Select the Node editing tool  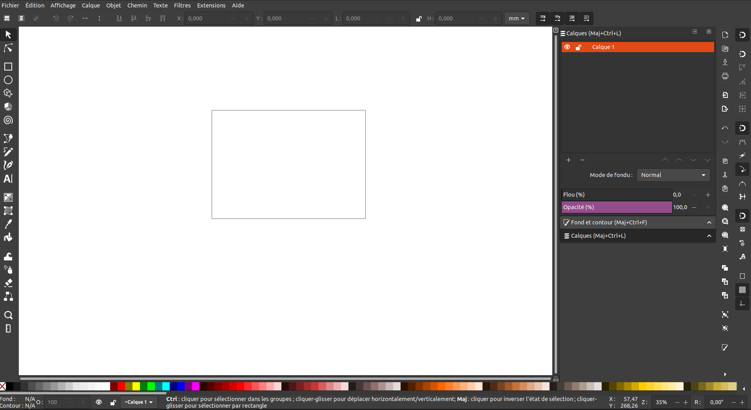pyautogui.click(x=8, y=48)
